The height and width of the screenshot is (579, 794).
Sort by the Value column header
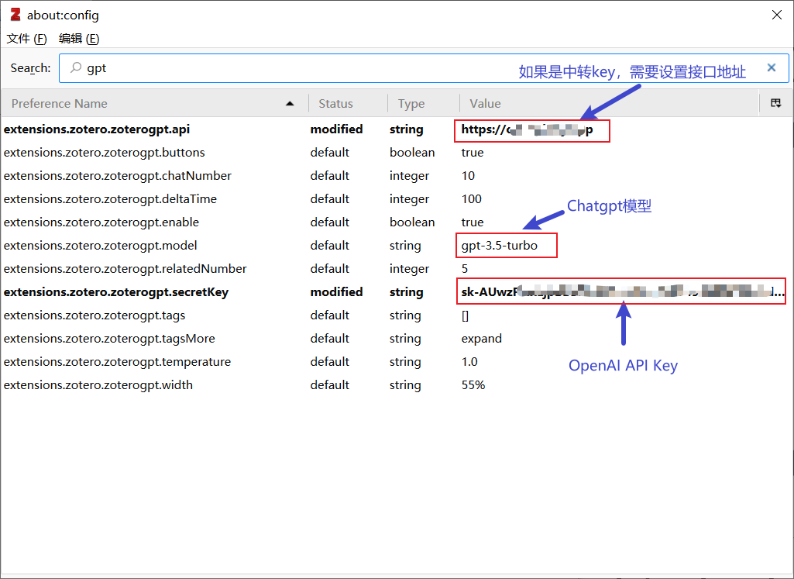pyautogui.click(x=609, y=103)
